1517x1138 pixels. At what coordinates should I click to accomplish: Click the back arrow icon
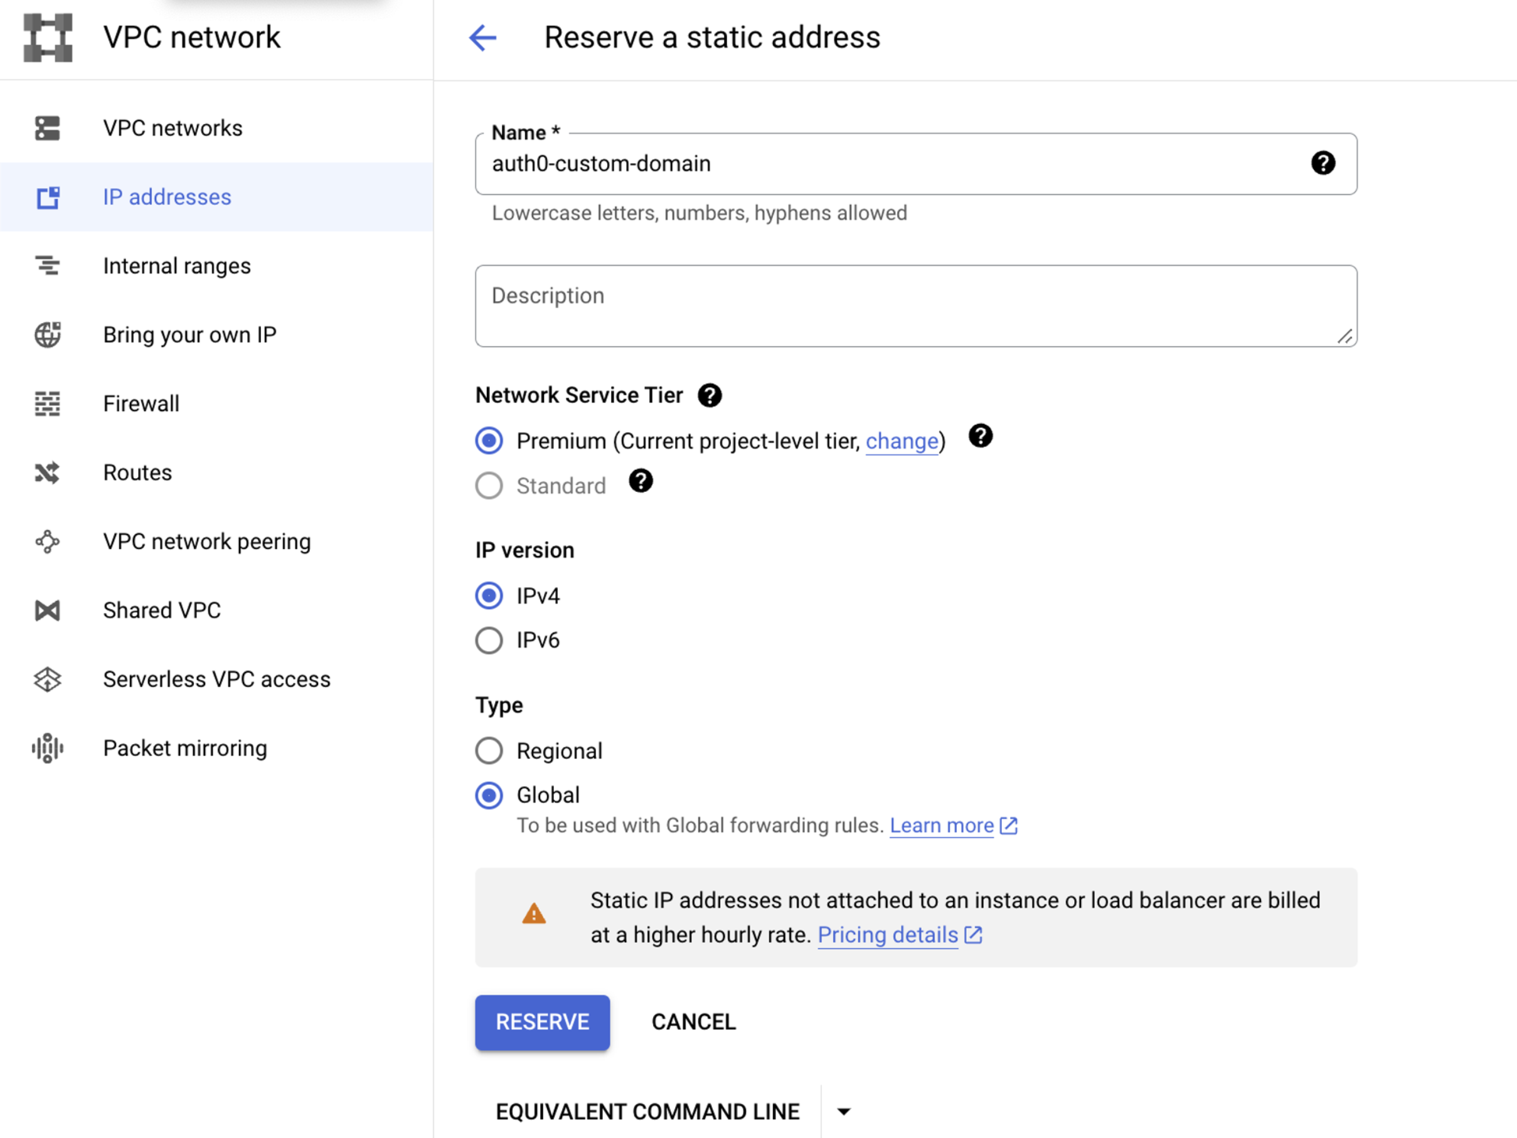pyautogui.click(x=482, y=38)
